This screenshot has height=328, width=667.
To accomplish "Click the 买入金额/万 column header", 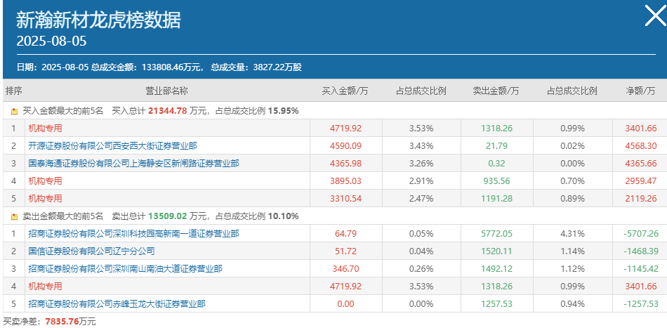I will (x=345, y=91).
